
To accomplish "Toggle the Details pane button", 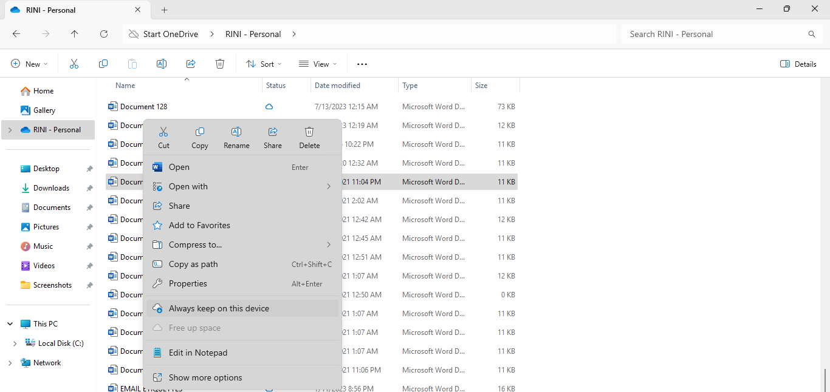I will click(x=798, y=64).
